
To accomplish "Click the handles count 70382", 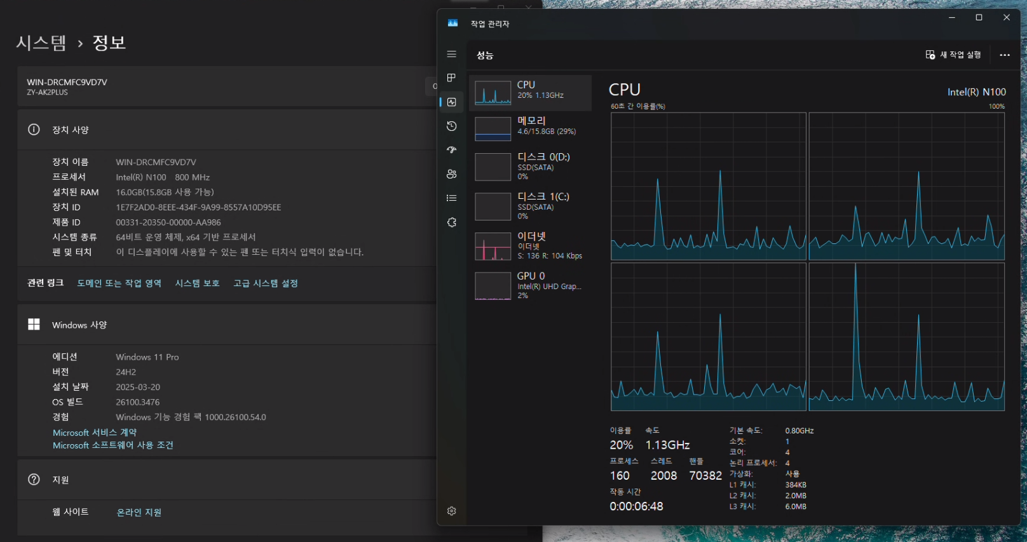I will point(705,475).
